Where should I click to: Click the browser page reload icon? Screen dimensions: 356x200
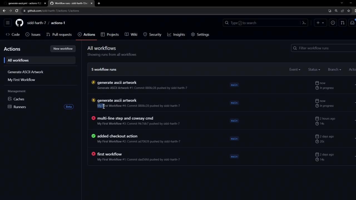[x=17, y=11]
